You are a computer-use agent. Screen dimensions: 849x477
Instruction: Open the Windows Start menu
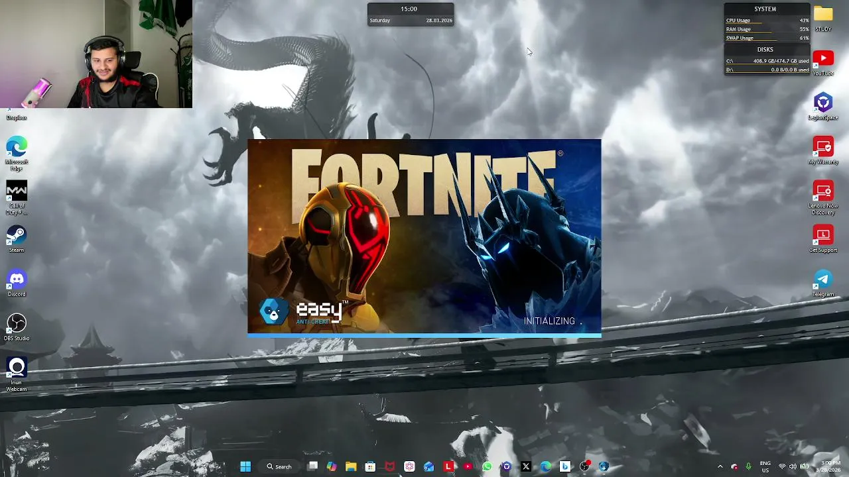(245, 466)
